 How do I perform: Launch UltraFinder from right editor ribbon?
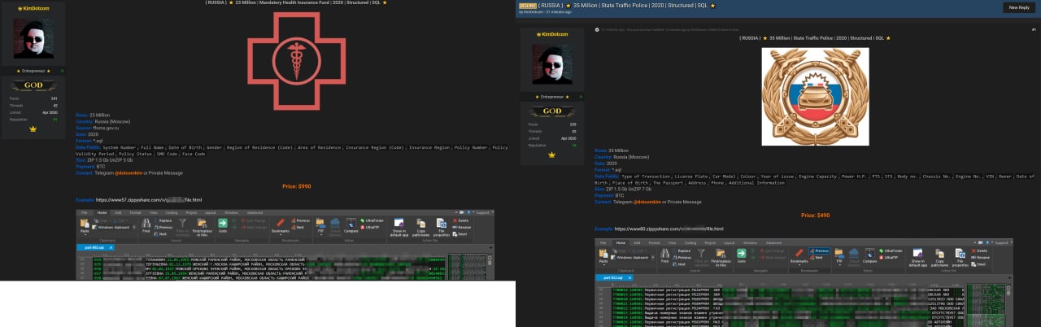pos(891,251)
